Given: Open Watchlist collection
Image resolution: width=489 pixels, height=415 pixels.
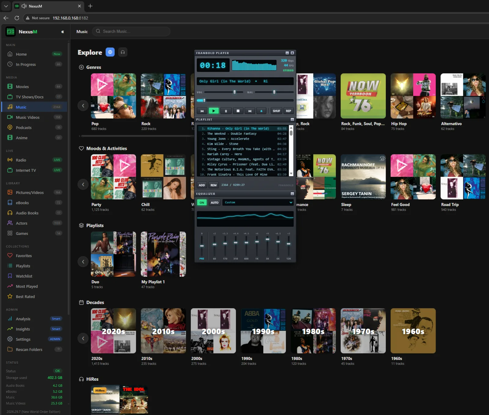Looking at the screenshot, I should (x=34, y=276).
